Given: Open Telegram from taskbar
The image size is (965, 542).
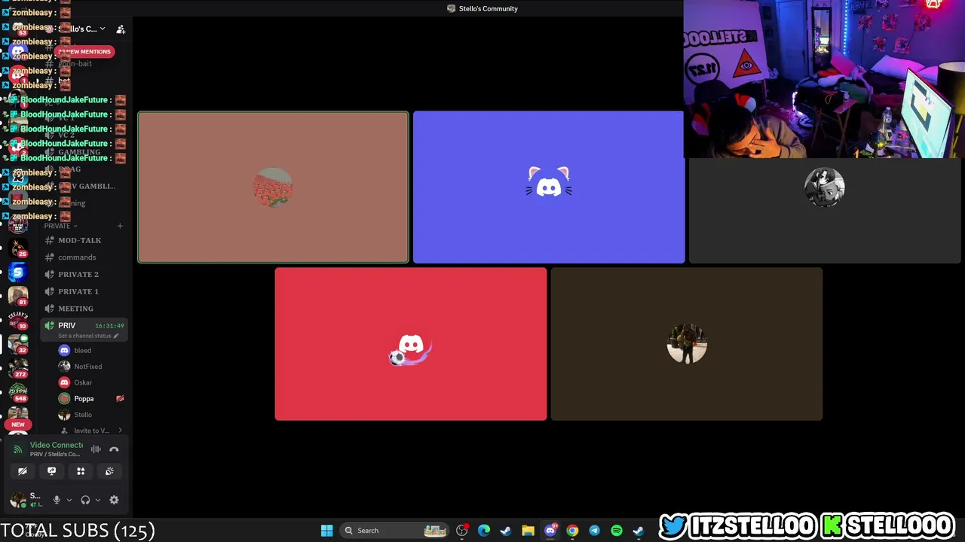Looking at the screenshot, I should pyautogui.click(x=594, y=531).
